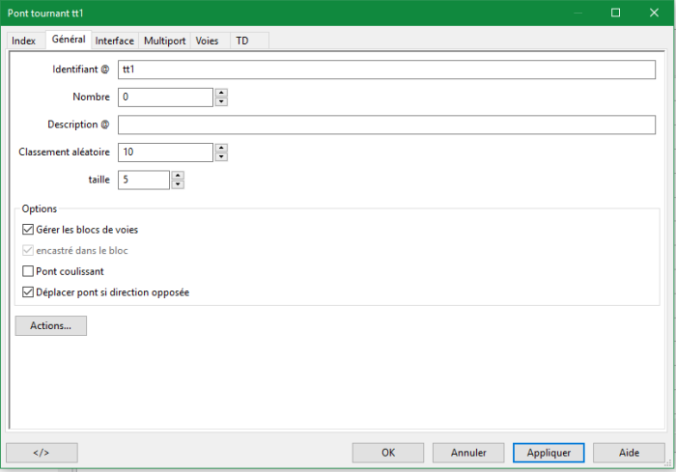This screenshot has width=676, height=472.
Task: Decrease the taille value with down arrow
Action: tap(178, 184)
